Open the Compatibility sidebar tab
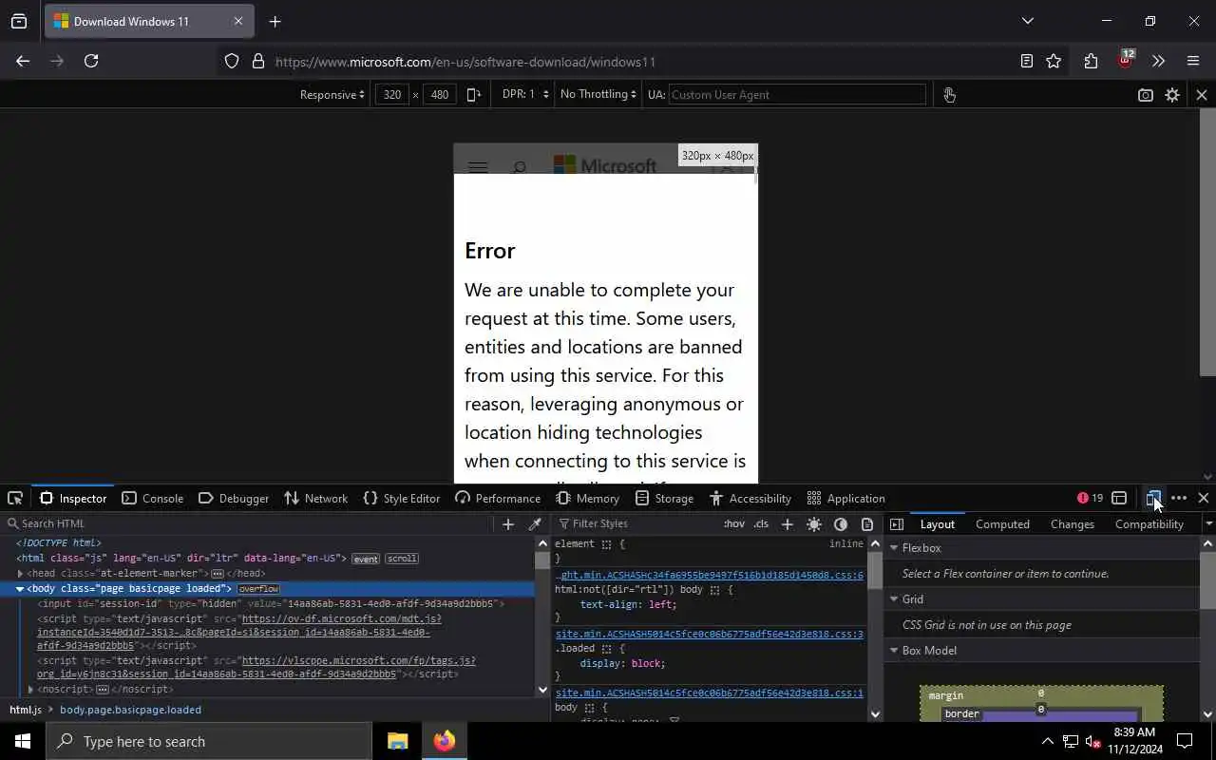 pos(1149,523)
